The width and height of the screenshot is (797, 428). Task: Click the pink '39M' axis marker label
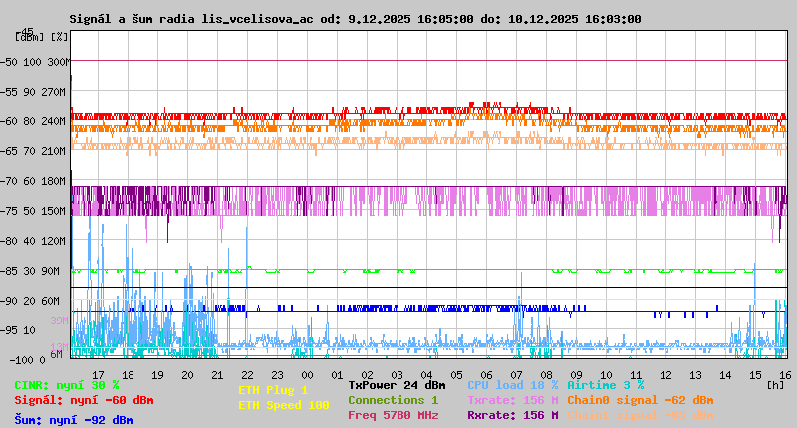[x=59, y=321]
